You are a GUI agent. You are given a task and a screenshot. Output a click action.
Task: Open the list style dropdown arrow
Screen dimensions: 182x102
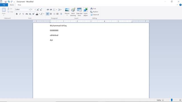57,10
